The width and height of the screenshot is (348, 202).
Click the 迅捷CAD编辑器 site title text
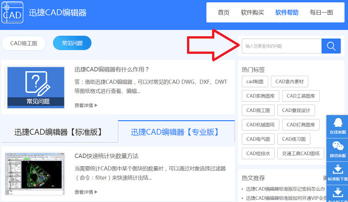click(x=58, y=13)
